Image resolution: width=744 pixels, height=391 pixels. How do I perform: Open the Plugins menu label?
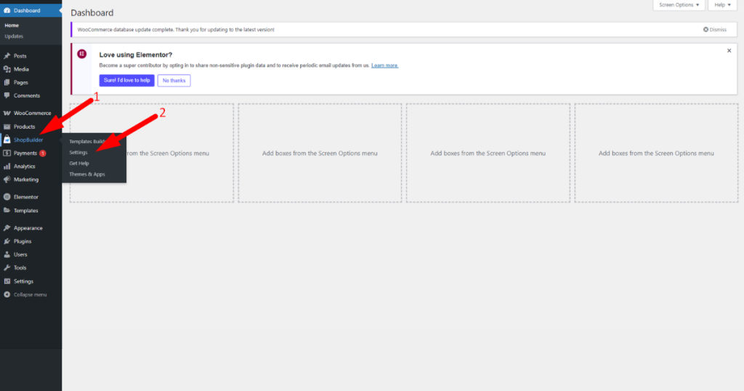coord(23,241)
